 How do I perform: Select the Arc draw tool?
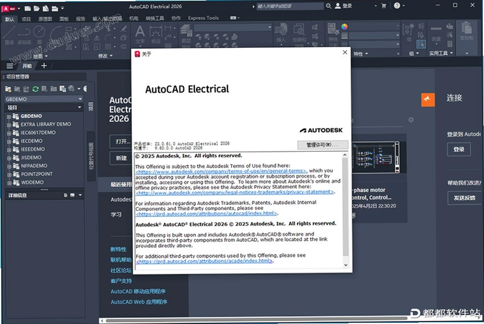pyautogui.click(x=56, y=32)
